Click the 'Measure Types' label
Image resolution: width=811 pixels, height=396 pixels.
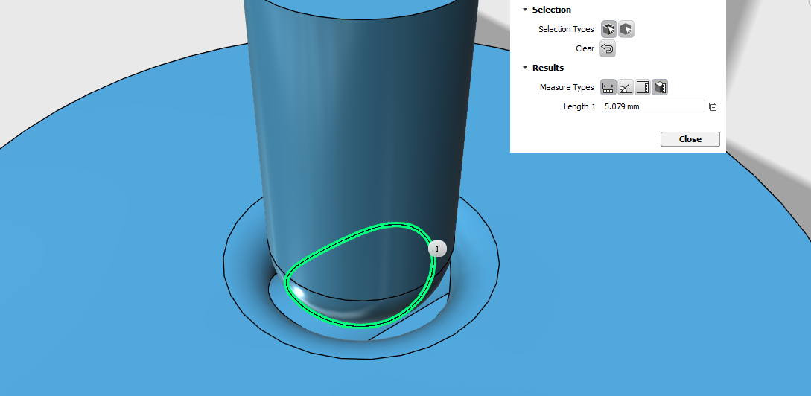[567, 87]
